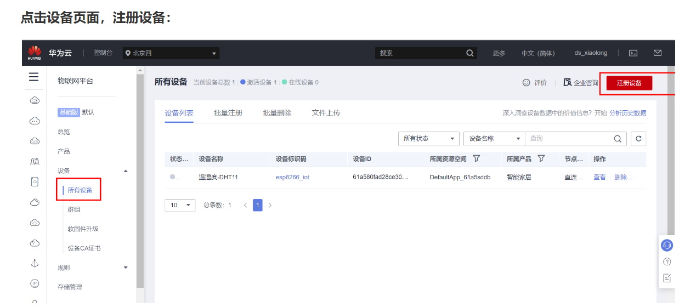The image size is (696, 307).
Task: Open the page size 10 dropdown
Action: coord(180,205)
